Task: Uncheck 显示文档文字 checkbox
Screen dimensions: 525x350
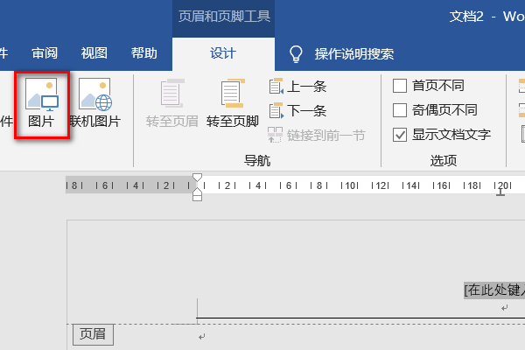Action: (400, 135)
